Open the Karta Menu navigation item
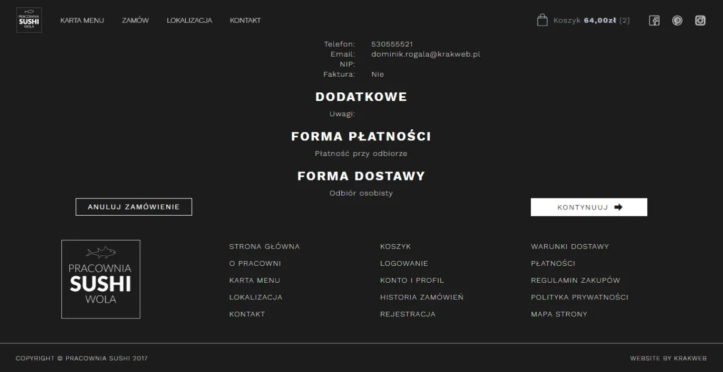The width and height of the screenshot is (723, 372). click(82, 21)
